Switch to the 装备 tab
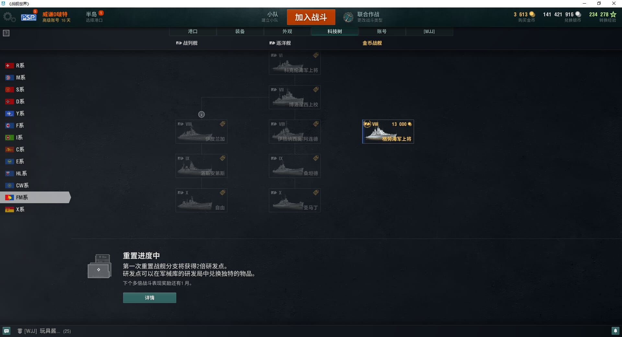 240,31
